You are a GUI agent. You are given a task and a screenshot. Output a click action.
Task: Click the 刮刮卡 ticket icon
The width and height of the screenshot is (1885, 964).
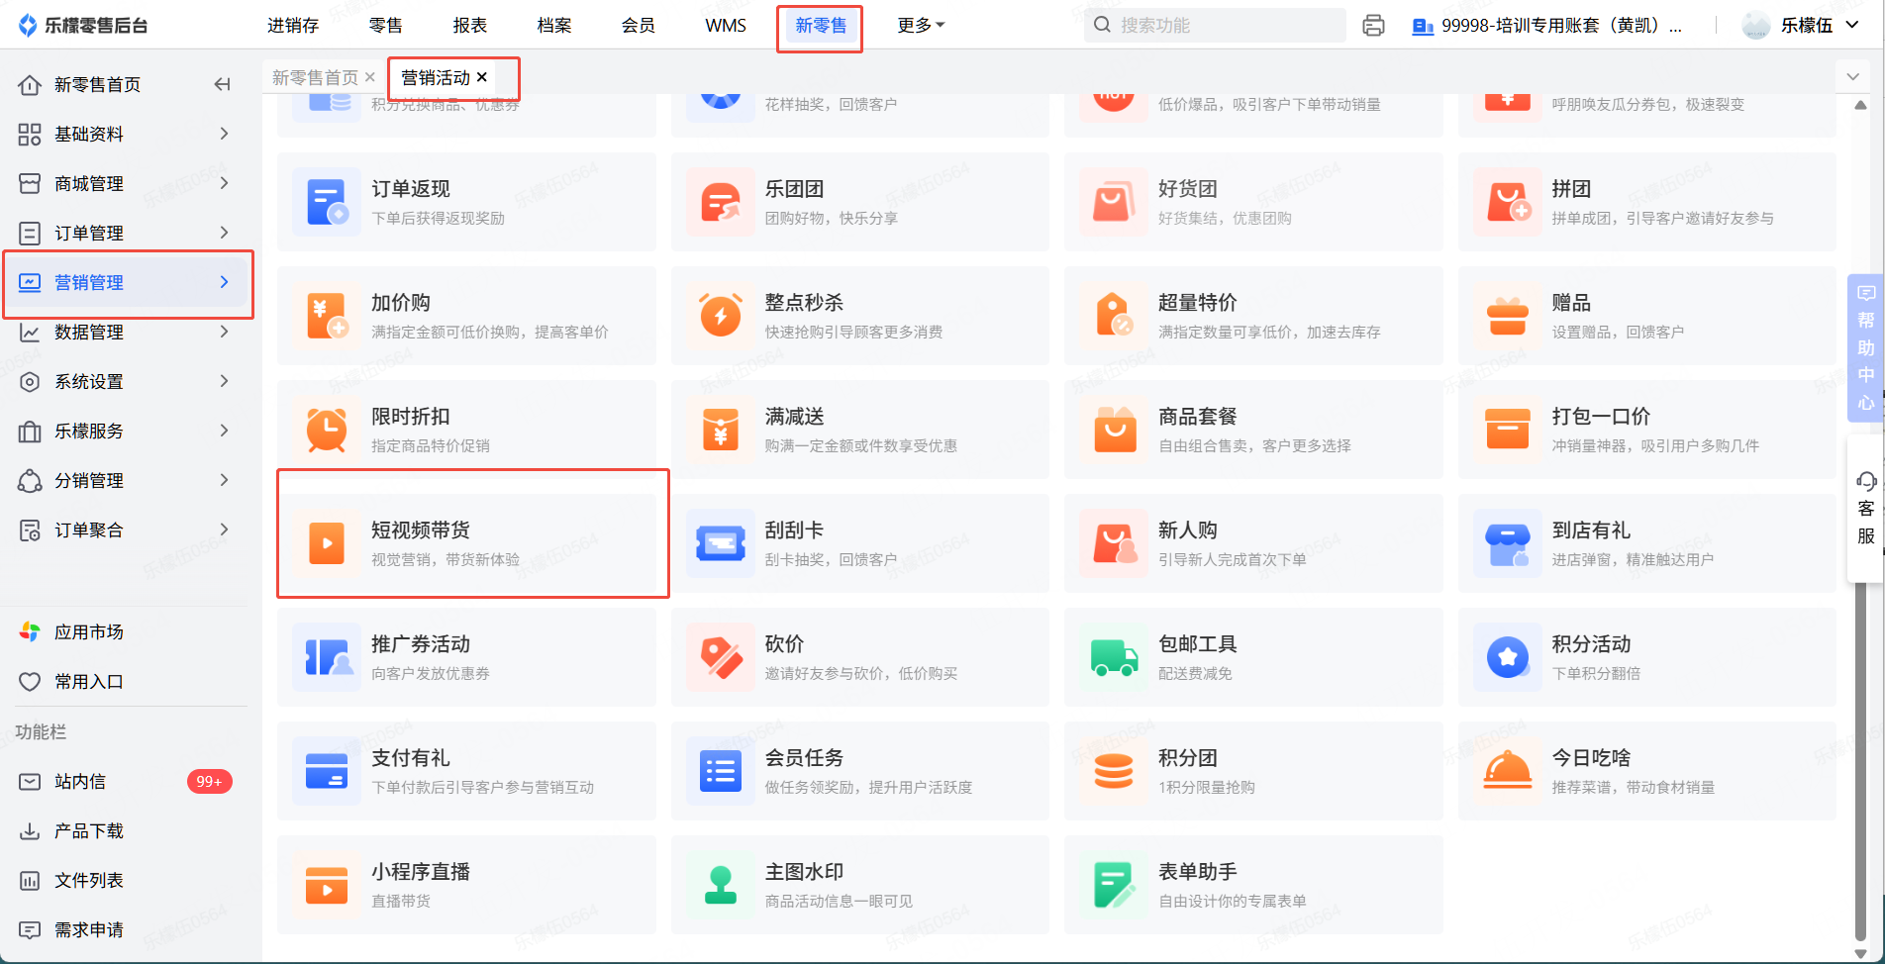click(720, 543)
